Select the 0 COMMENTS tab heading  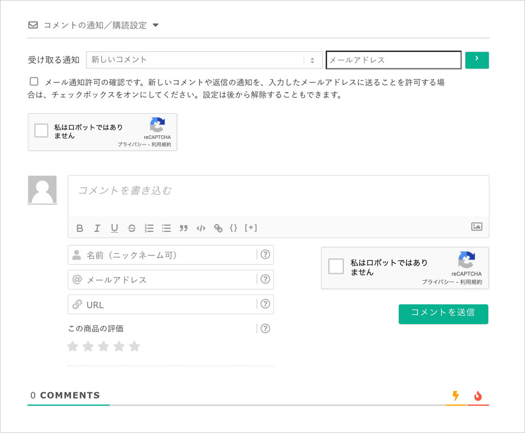[x=65, y=395]
